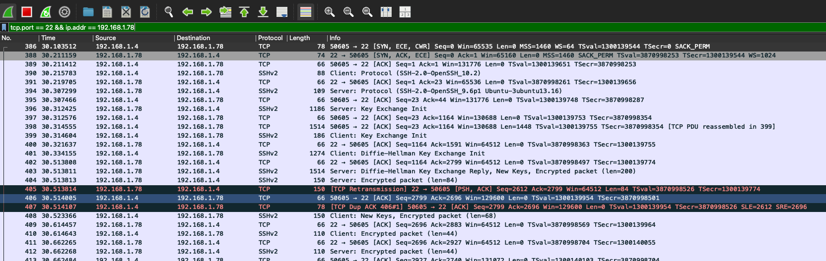The width and height of the screenshot is (826, 261).
Task: Go to specified packet icon
Action: coord(225,12)
